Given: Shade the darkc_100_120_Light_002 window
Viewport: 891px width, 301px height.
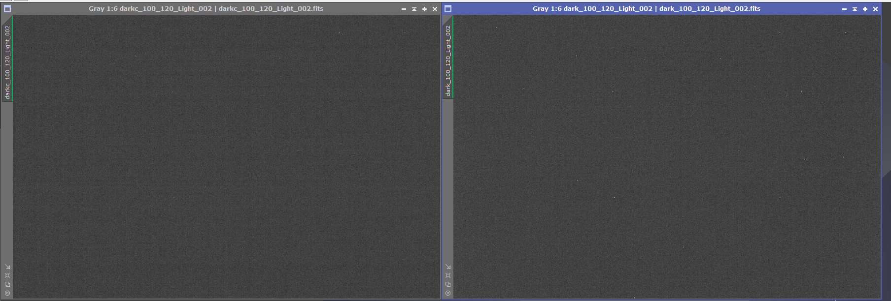Looking at the screenshot, I should click(x=414, y=9).
